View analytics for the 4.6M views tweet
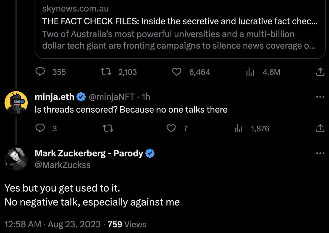Screen dimensions: 329x233 pos(250,72)
